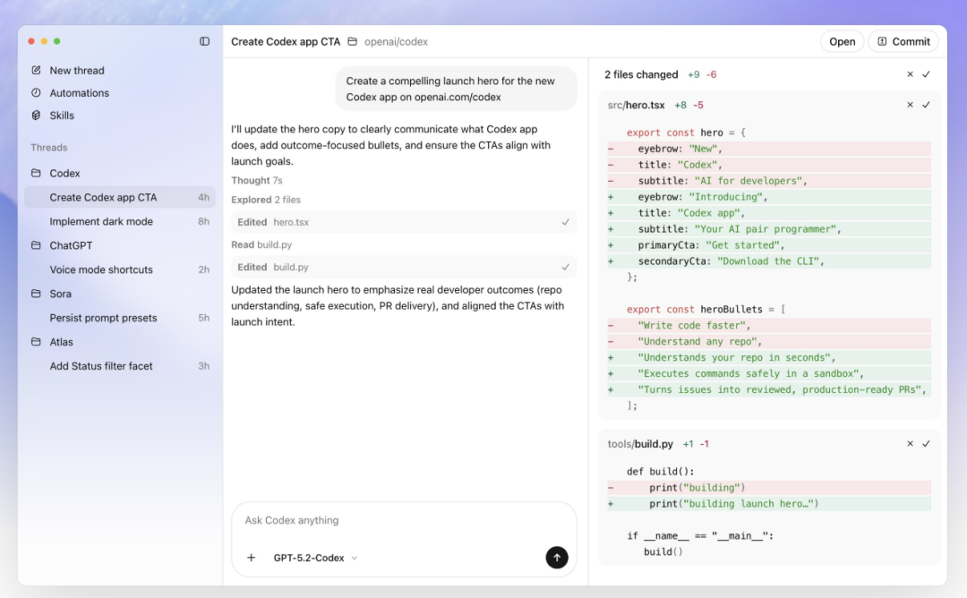This screenshot has width=967, height=598.
Task: Click the New thread compose icon
Action: (x=37, y=71)
